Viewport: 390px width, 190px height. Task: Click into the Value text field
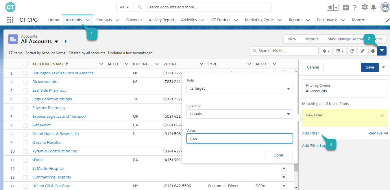(239, 139)
